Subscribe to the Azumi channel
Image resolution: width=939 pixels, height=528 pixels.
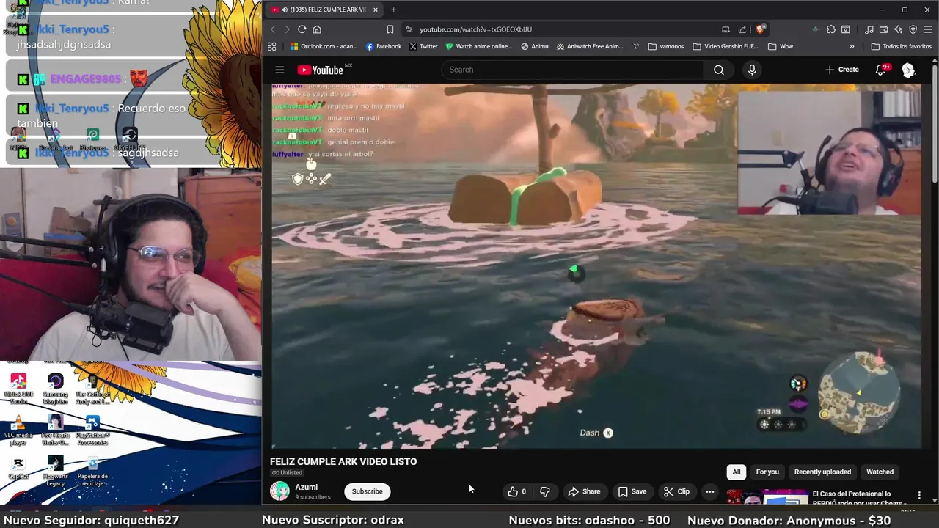(x=367, y=491)
